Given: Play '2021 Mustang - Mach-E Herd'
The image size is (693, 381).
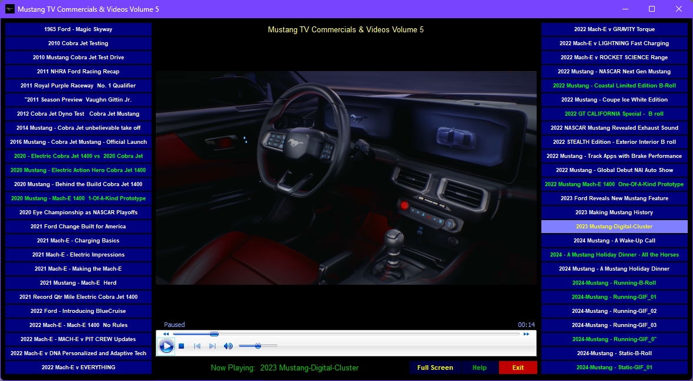Looking at the screenshot, I should (x=78, y=283).
